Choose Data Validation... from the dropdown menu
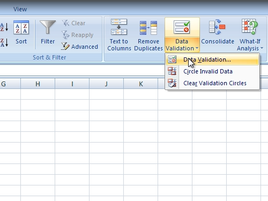 pos(212,59)
